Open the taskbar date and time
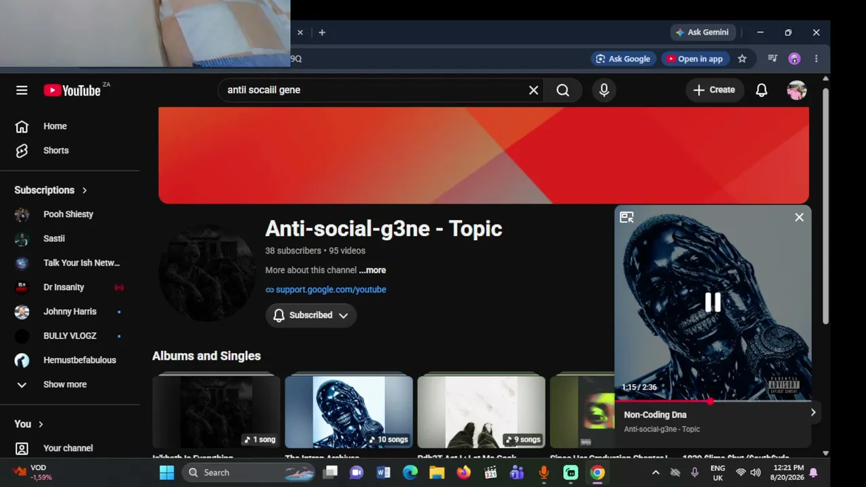This screenshot has width=866, height=487. coord(788,473)
